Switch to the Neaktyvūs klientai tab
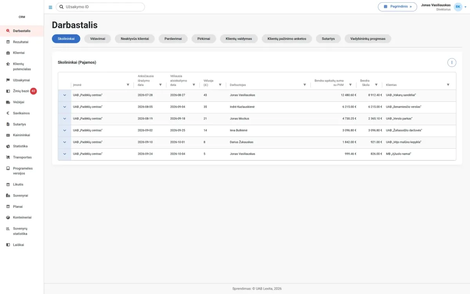Viewport: 470px width, 294px height. point(135,39)
